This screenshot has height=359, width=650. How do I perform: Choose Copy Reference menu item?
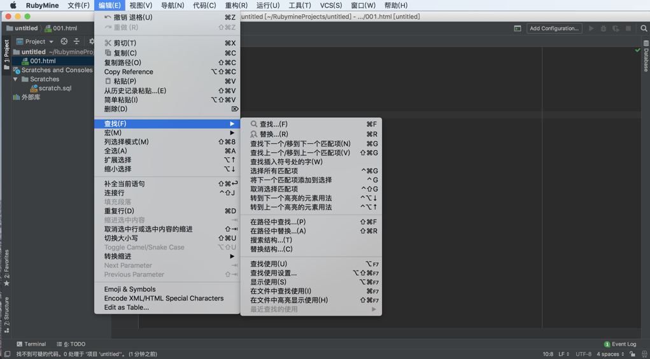167,72
